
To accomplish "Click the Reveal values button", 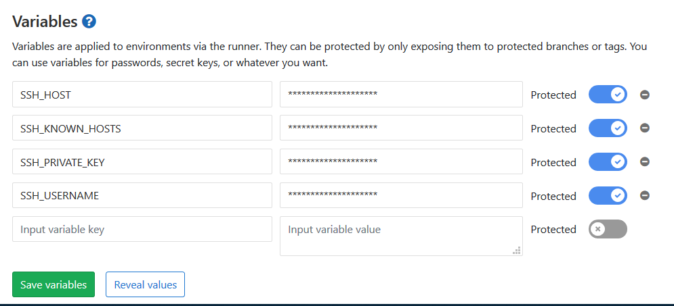I will [x=145, y=284].
